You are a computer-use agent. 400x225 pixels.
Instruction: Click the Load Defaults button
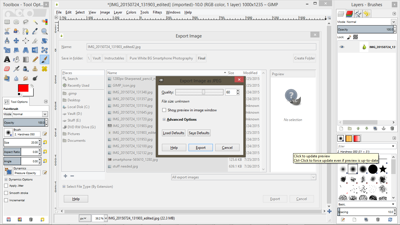click(173, 133)
